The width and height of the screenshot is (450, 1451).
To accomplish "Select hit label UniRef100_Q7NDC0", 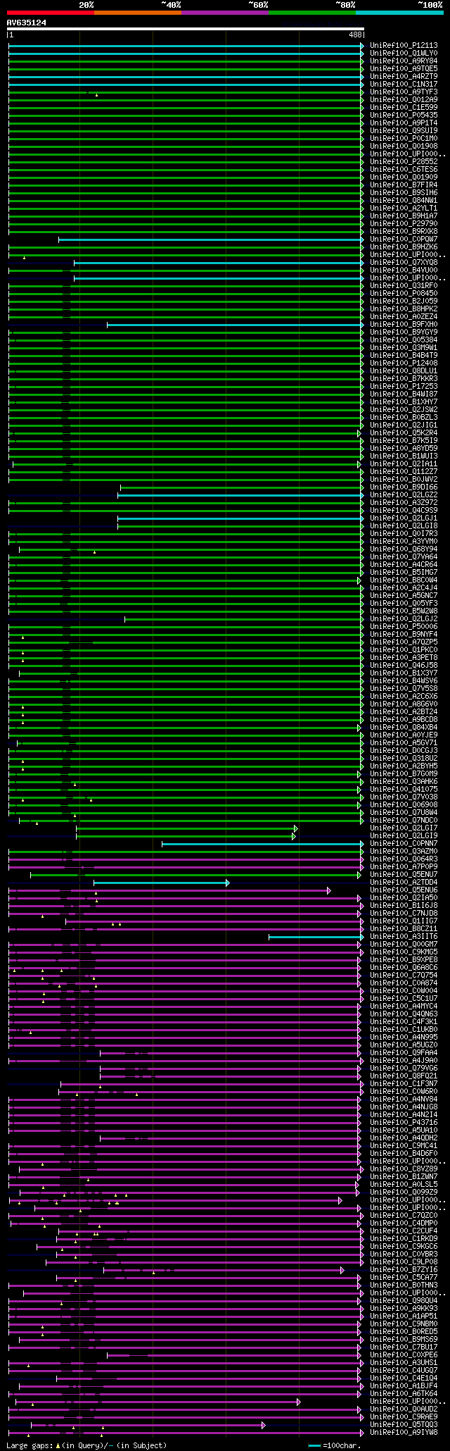I will point(404,820).
